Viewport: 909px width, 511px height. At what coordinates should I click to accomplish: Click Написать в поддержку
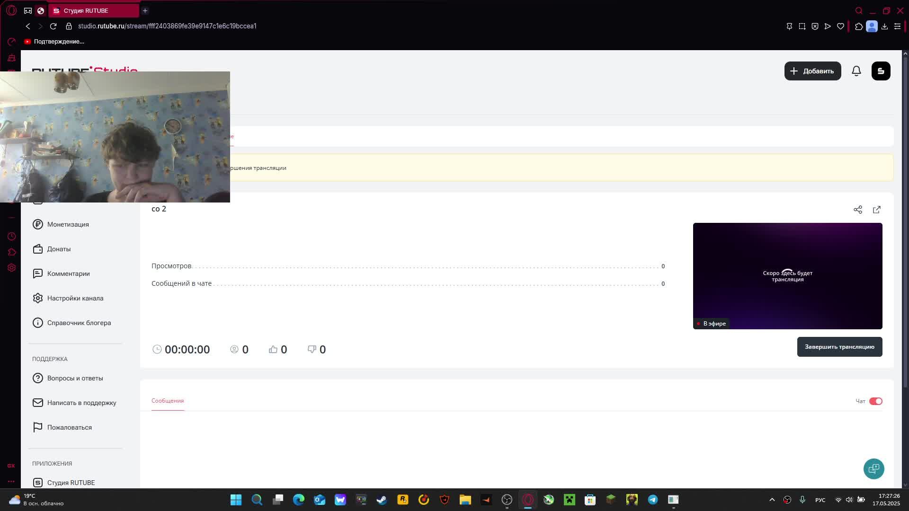(x=81, y=403)
